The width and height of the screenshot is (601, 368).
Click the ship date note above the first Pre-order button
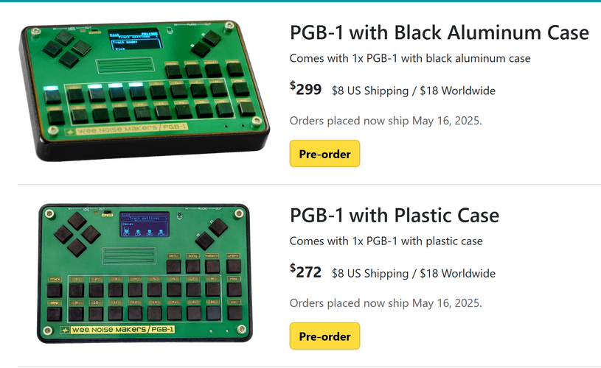[386, 120]
